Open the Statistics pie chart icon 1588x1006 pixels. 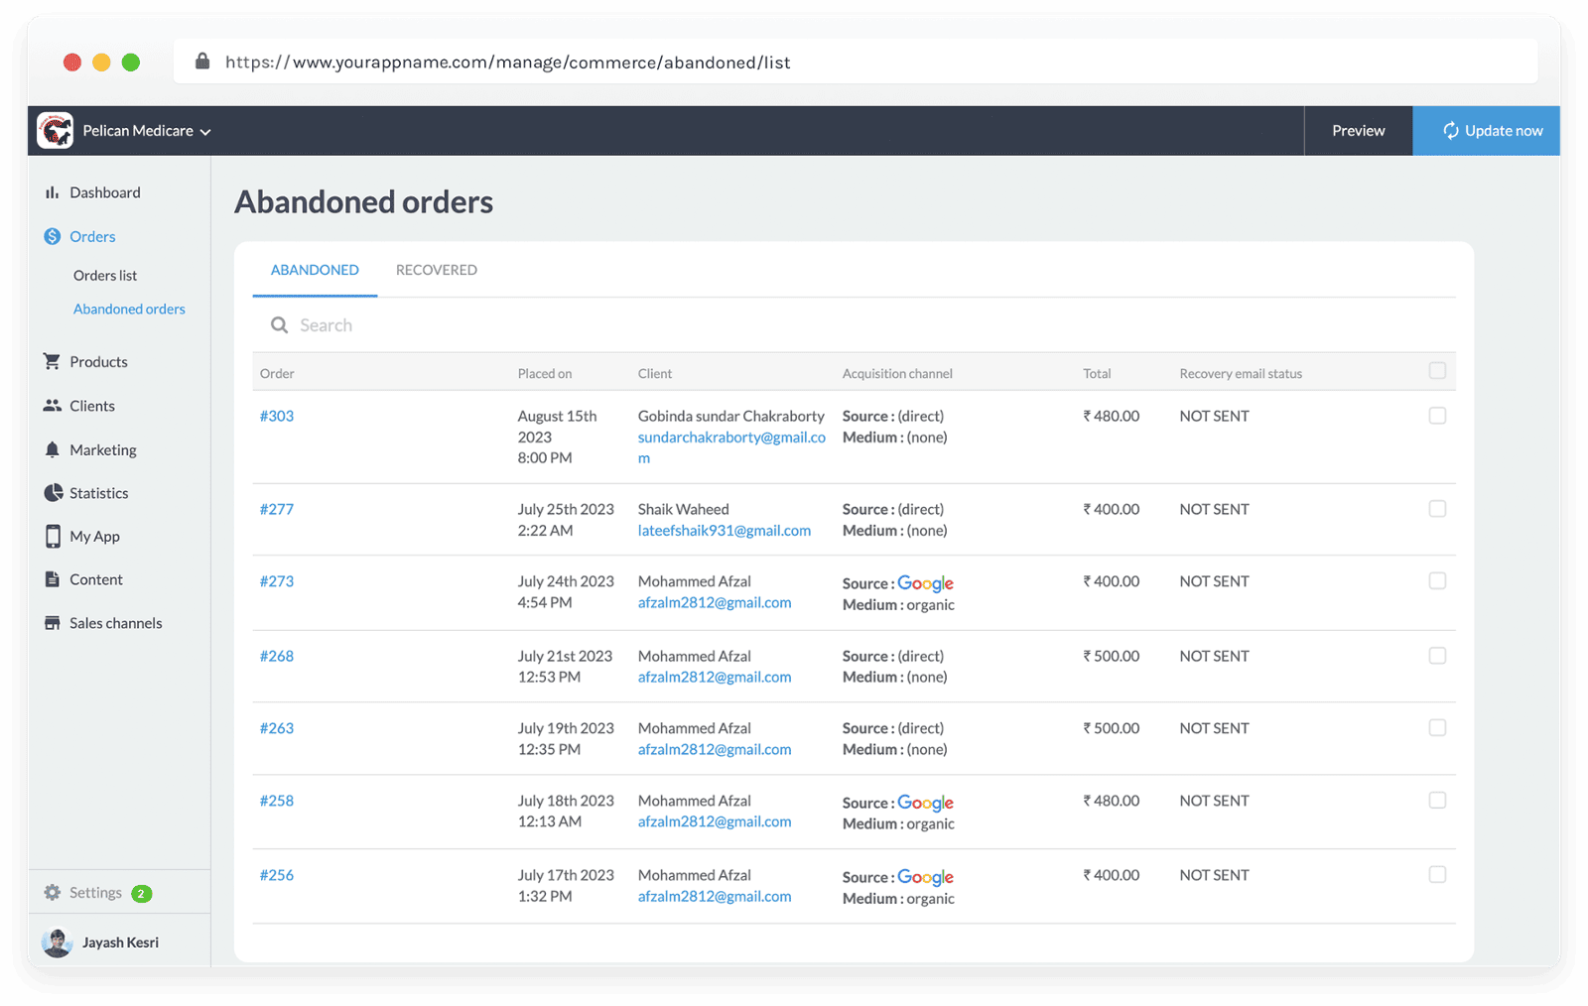53,492
